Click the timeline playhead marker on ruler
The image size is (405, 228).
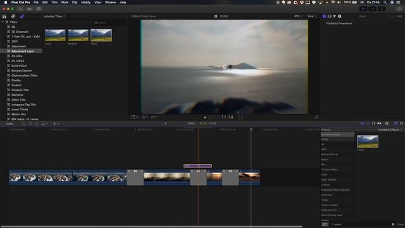coord(251,129)
